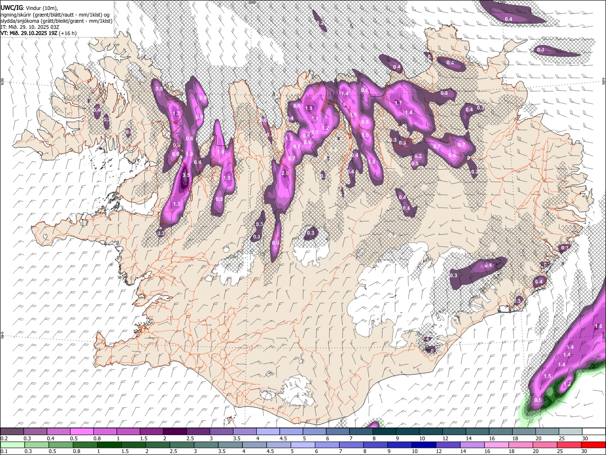Click the 2.0 precipitation value on the map

[285, 173]
